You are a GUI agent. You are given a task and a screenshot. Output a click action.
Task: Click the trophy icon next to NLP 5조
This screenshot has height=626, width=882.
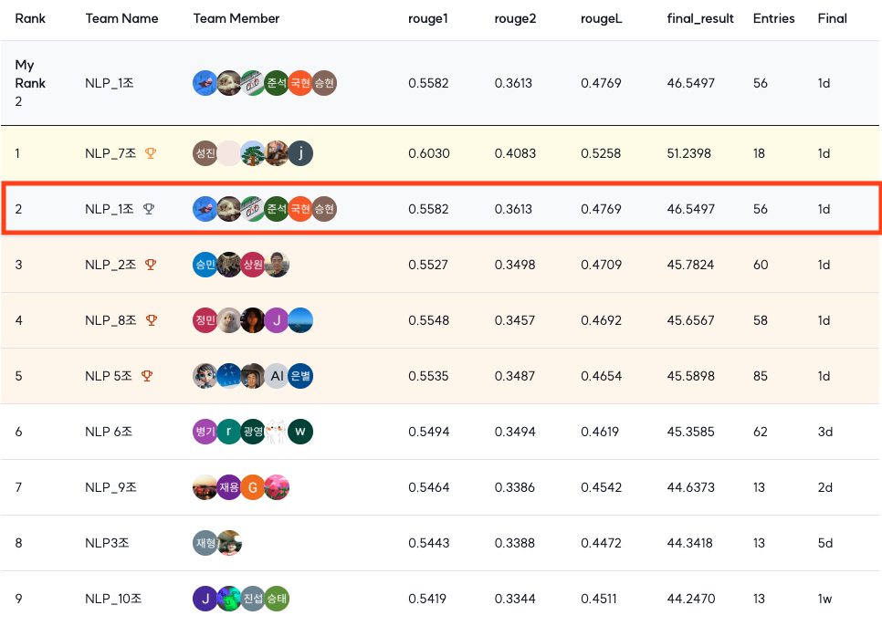tap(147, 375)
